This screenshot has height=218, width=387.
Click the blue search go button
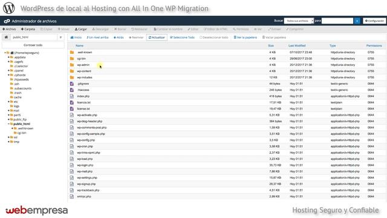[357, 21]
